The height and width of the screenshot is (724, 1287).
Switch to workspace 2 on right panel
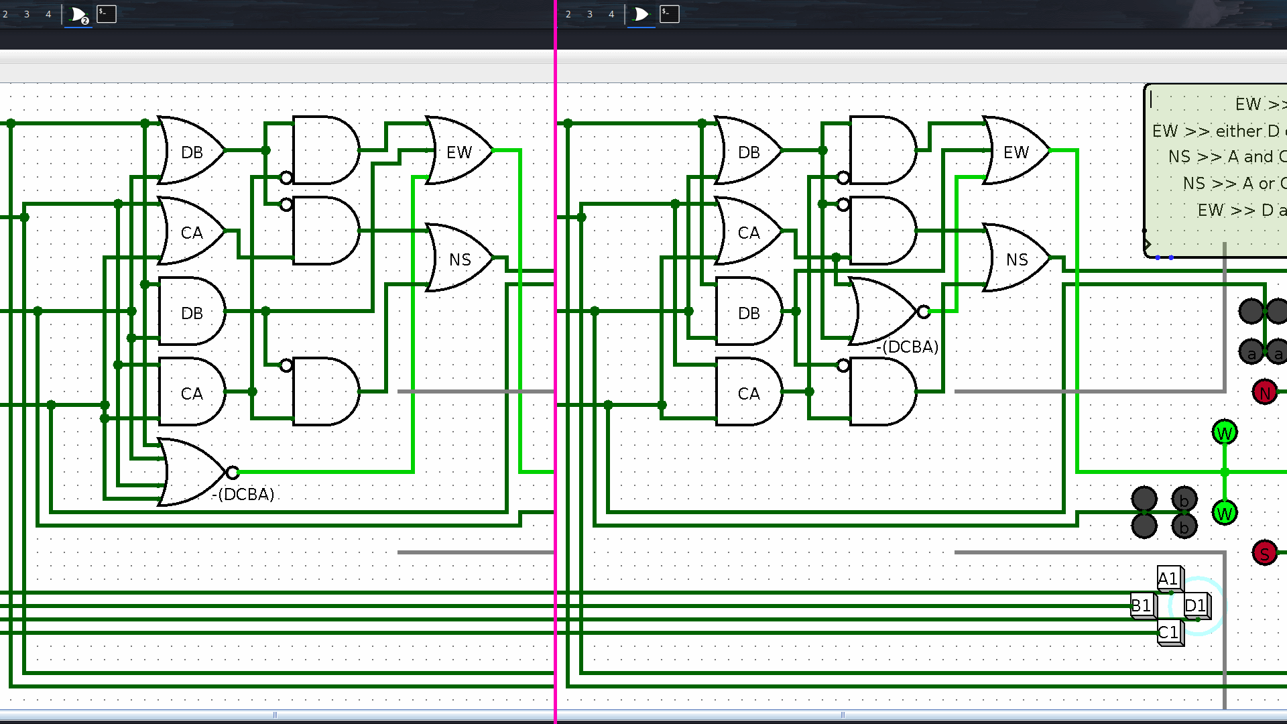pos(568,14)
